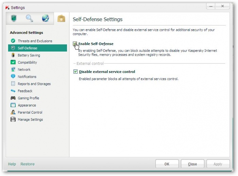This screenshot has height=176, width=238.
Task: Open the Scan magnifier tab
Action: click(29, 18)
